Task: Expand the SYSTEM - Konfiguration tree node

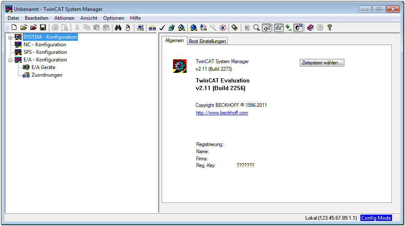Action: pyautogui.click(x=11, y=37)
